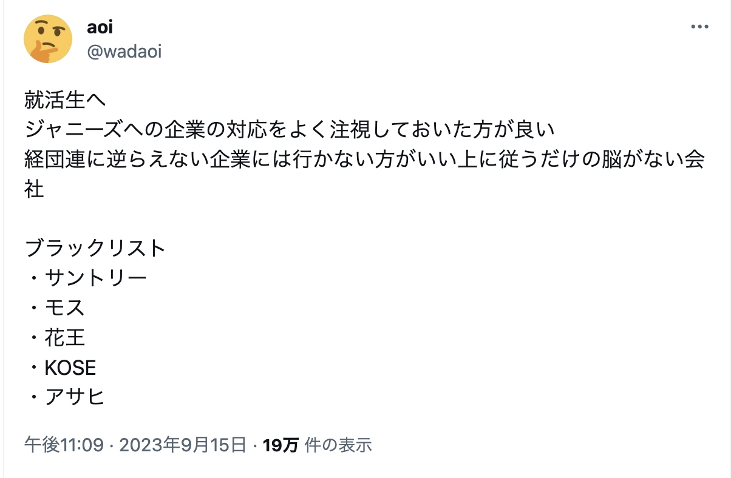This screenshot has height=478, width=731.
Task: Click the KOSE list entry
Action: [70, 368]
